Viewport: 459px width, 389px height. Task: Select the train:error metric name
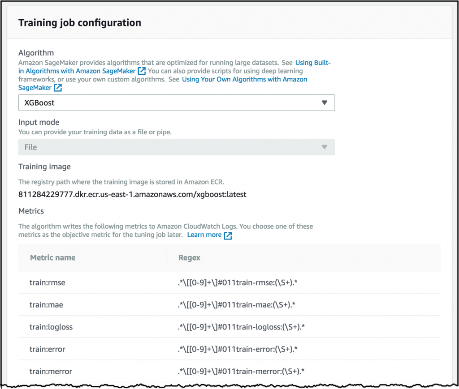tap(48, 349)
